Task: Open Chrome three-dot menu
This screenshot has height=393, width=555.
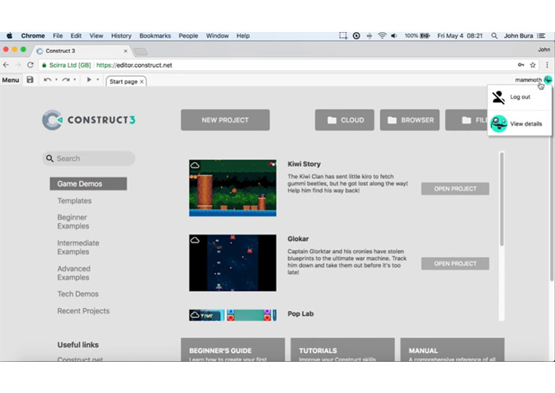Action: 547,65
